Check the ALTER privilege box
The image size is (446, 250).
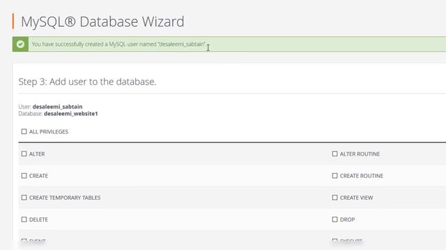click(x=24, y=153)
